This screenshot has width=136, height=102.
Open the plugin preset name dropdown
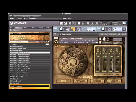click(45, 19)
